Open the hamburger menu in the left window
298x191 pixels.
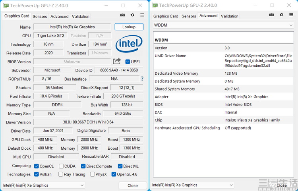pyautogui.click(x=142, y=15)
